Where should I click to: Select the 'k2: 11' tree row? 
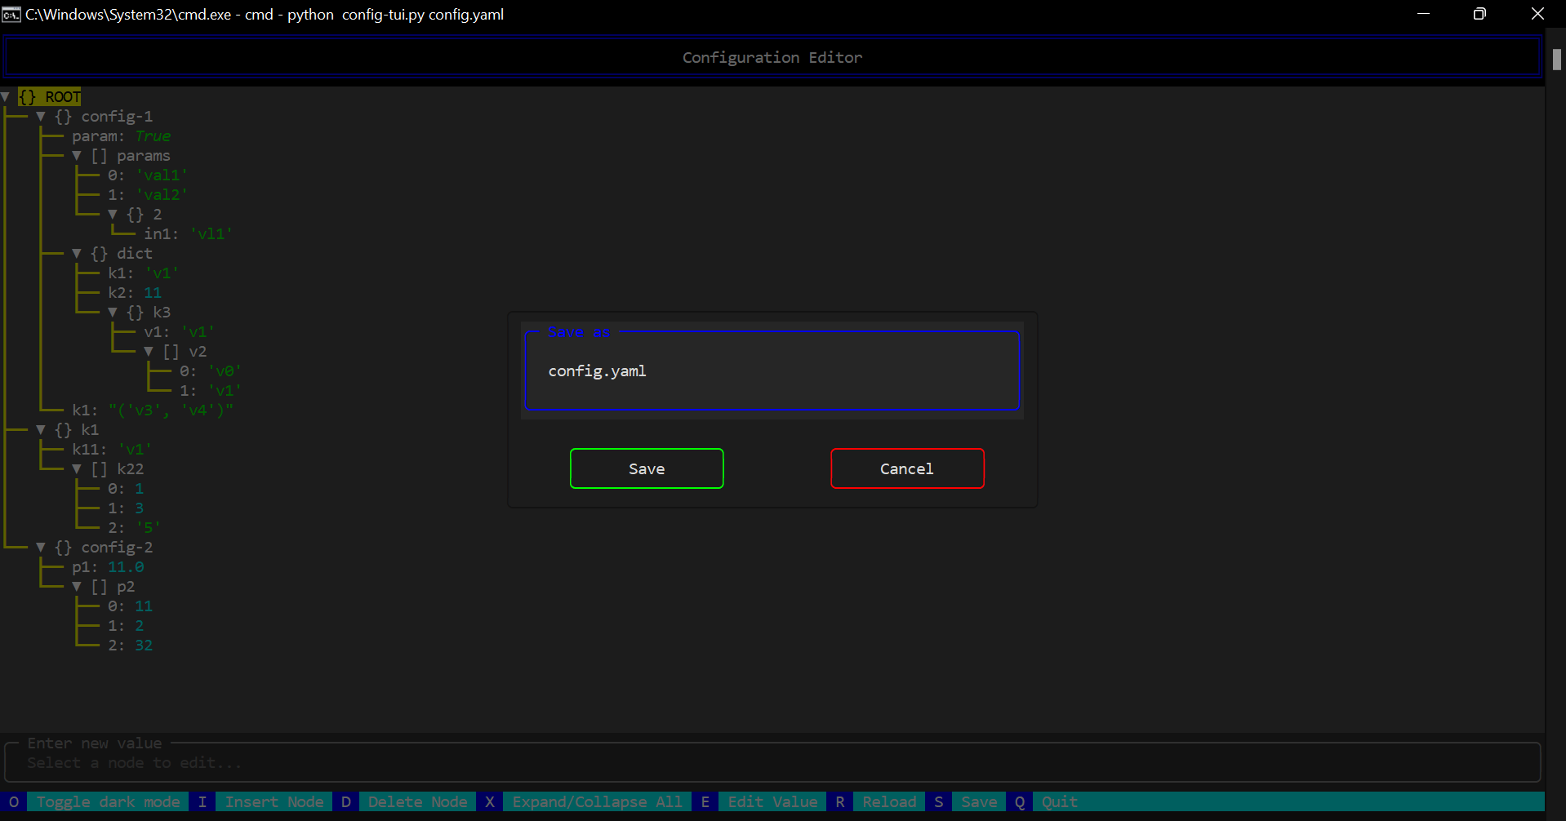(135, 293)
